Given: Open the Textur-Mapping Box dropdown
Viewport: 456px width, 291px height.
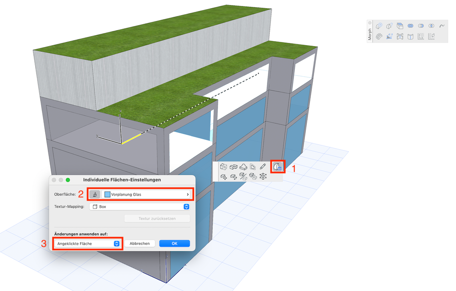Looking at the screenshot, I should tap(140, 207).
